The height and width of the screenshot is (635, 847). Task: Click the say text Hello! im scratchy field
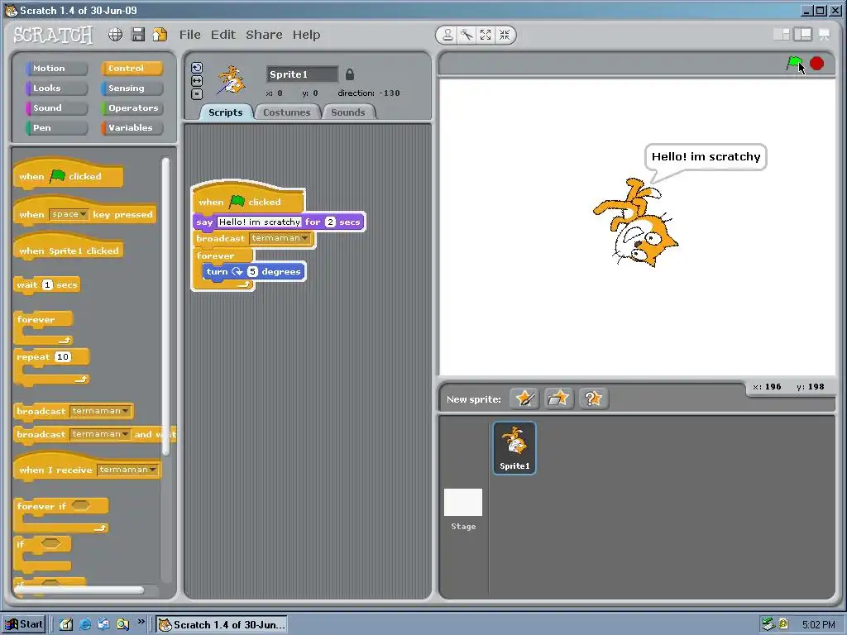point(259,222)
